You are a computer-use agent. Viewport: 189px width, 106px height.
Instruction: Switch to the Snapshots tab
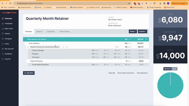(51, 32)
